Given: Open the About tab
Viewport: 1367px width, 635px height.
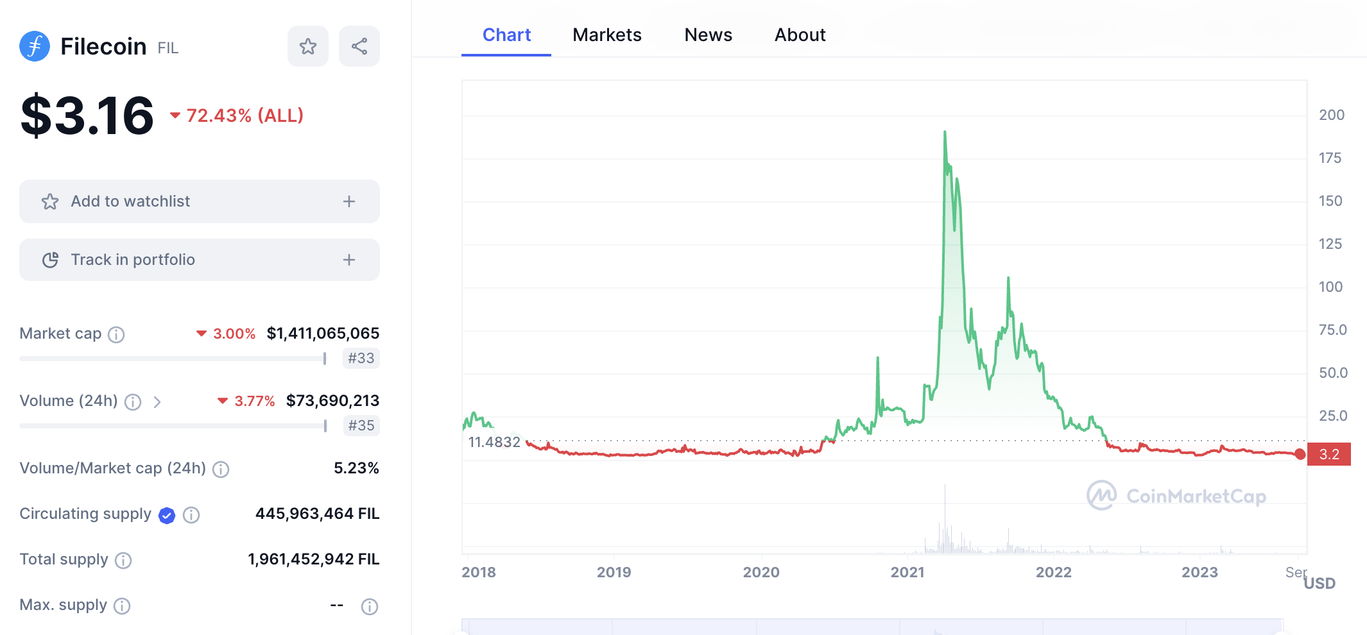Looking at the screenshot, I should click(800, 35).
